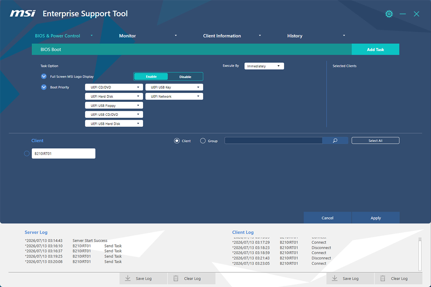Open BIOS & Power Control menu
Image resolution: width=431 pixels, height=287 pixels.
tap(64, 36)
